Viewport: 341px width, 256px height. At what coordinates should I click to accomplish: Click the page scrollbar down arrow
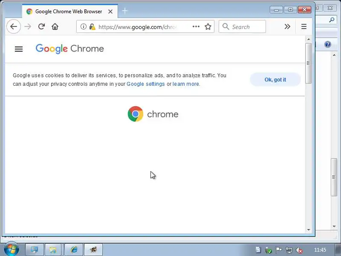[x=308, y=230]
